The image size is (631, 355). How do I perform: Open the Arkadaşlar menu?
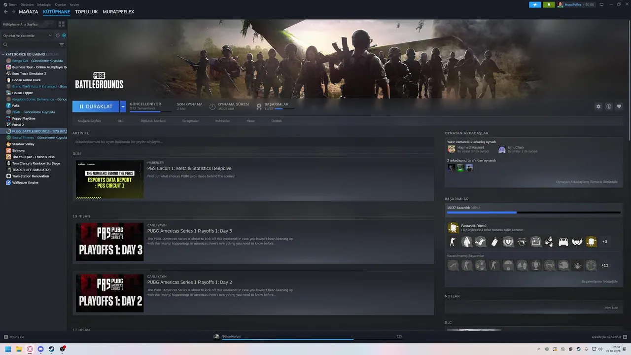pos(44,4)
